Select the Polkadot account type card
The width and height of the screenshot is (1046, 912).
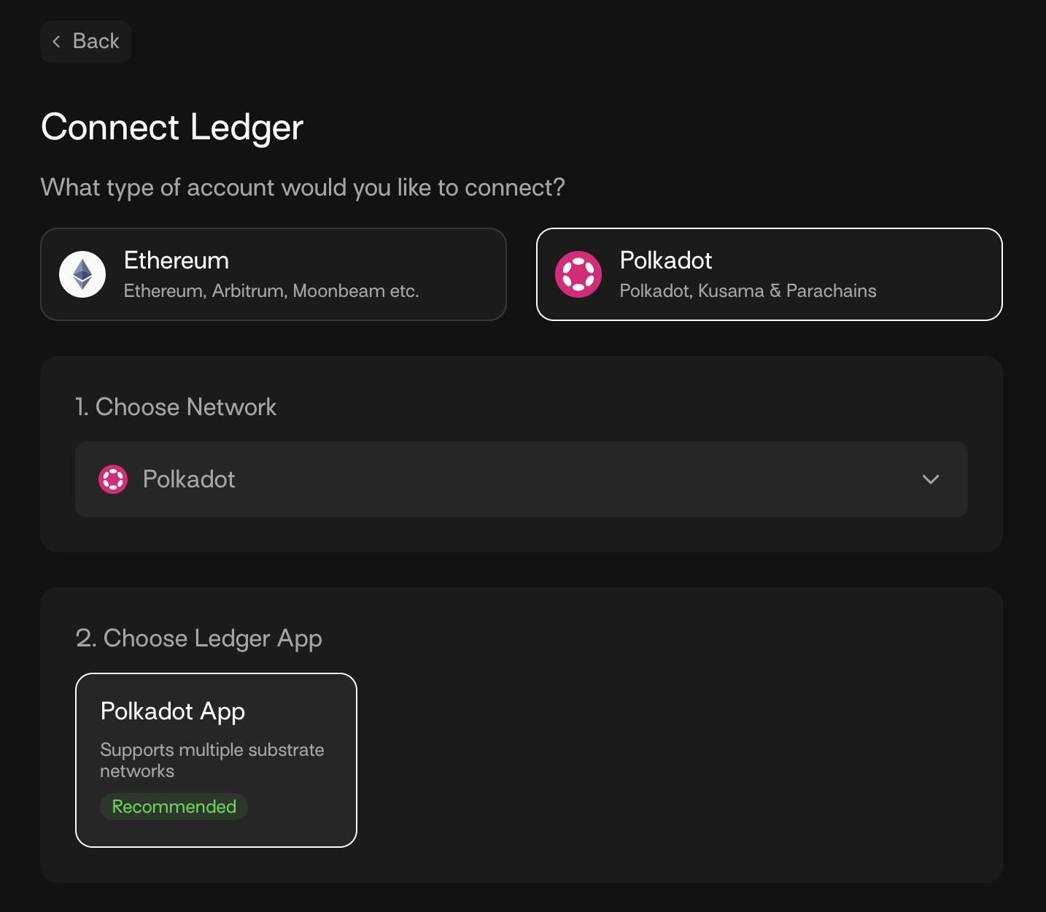769,274
